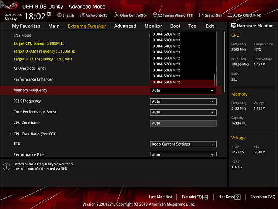
Task: Click the info icon in help area
Action: tap(7, 166)
